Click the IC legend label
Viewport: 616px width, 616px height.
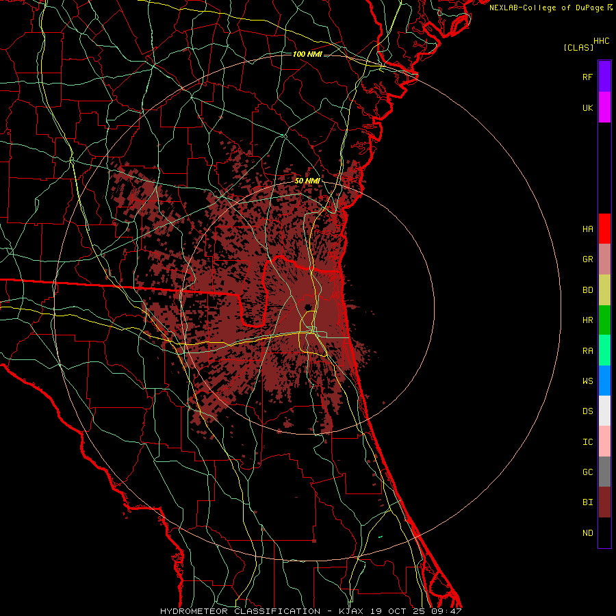(587, 442)
